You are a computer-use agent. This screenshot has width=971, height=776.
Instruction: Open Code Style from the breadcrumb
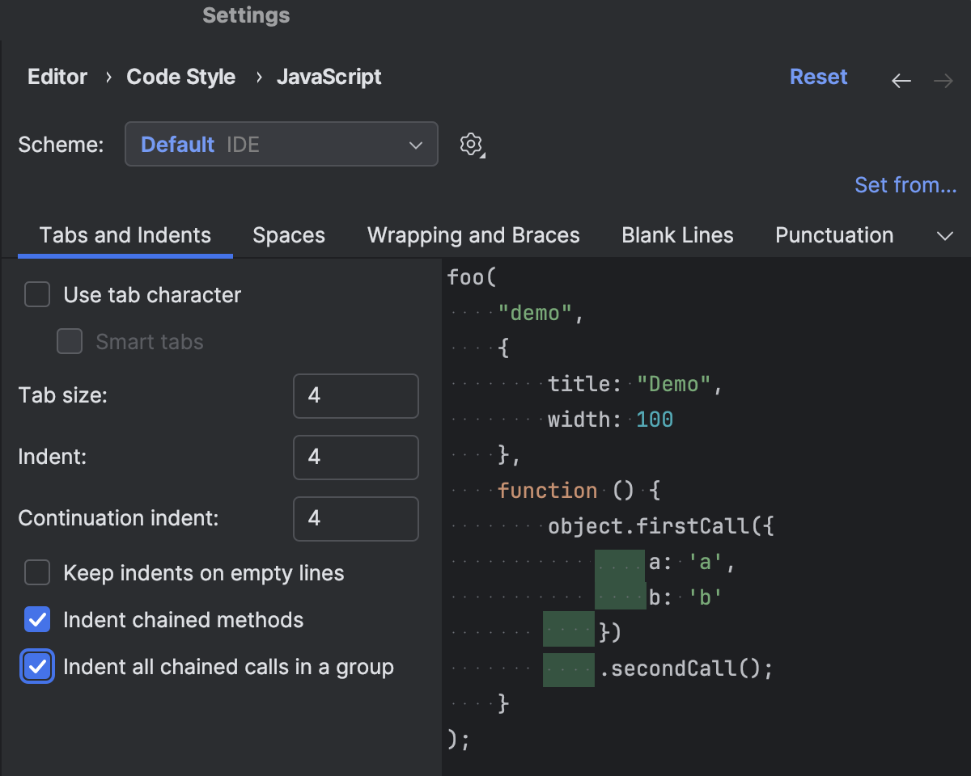[x=180, y=76]
